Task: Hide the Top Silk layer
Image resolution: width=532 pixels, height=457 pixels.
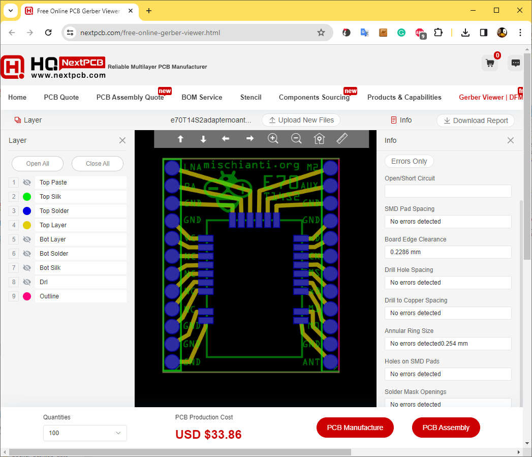Action: click(x=26, y=196)
